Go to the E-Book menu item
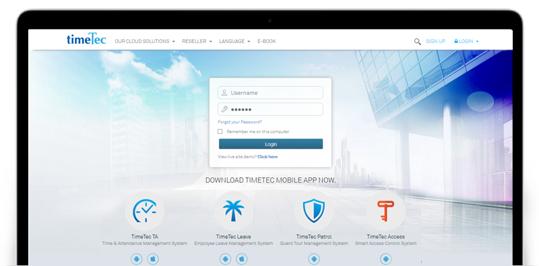Screen dimensions: 539x266 click(x=267, y=41)
